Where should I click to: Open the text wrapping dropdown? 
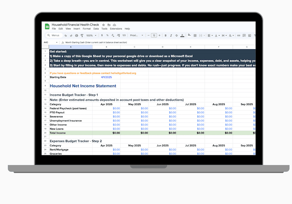224,36
